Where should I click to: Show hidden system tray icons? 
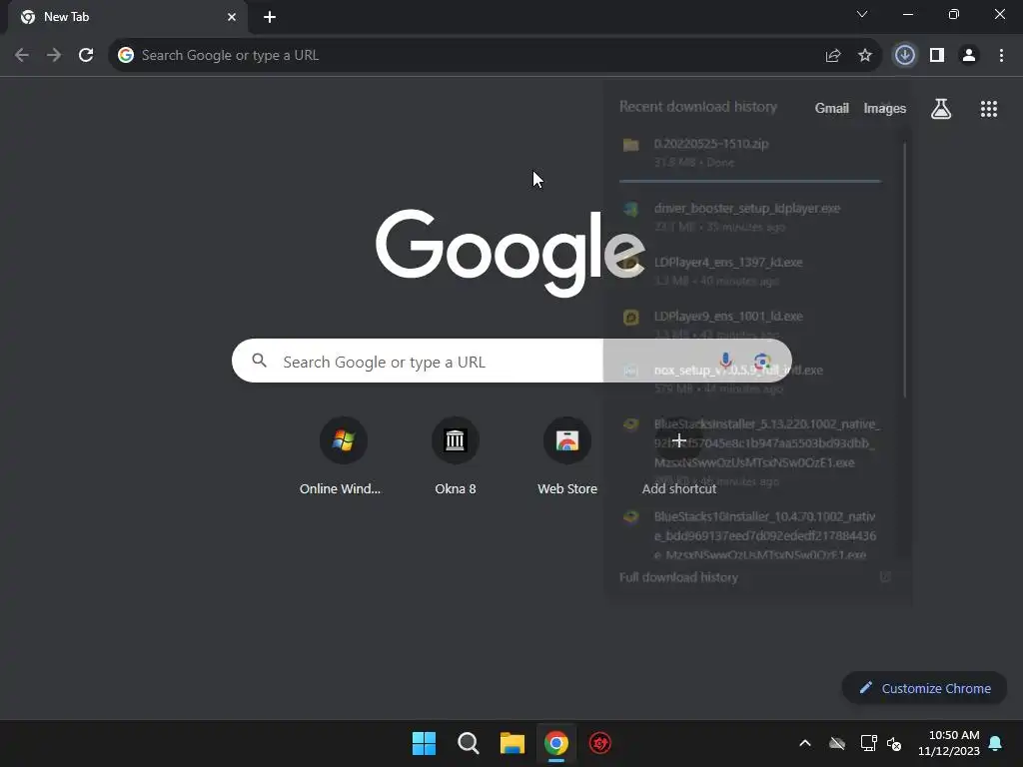click(805, 743)
